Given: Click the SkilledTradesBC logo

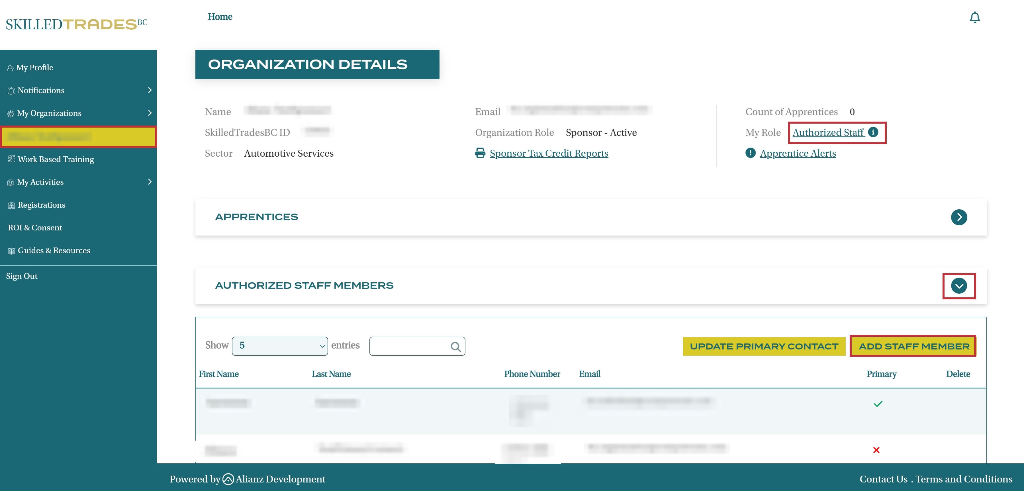Looking at the screenshot, I should (76, 24).
